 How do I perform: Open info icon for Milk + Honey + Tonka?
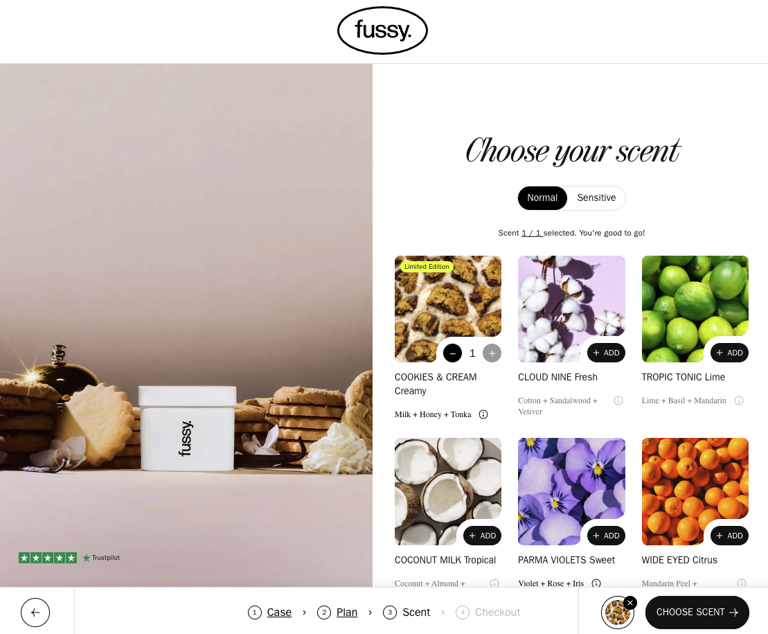[483, 414]
